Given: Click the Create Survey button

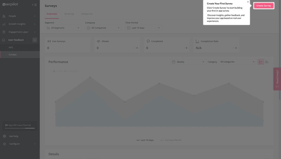Looking at the screenshot, I should tap(264, 6).
